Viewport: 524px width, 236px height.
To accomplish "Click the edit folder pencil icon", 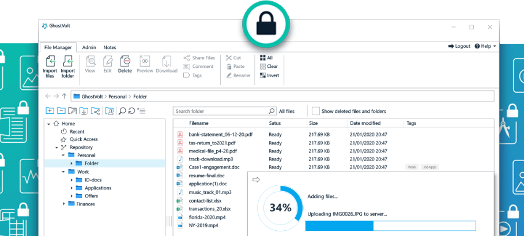I will pyautogui.click(x=72, y=111).
